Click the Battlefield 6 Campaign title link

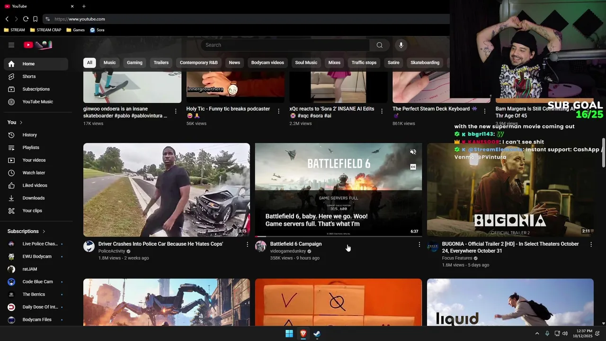(x=296, y=244)
